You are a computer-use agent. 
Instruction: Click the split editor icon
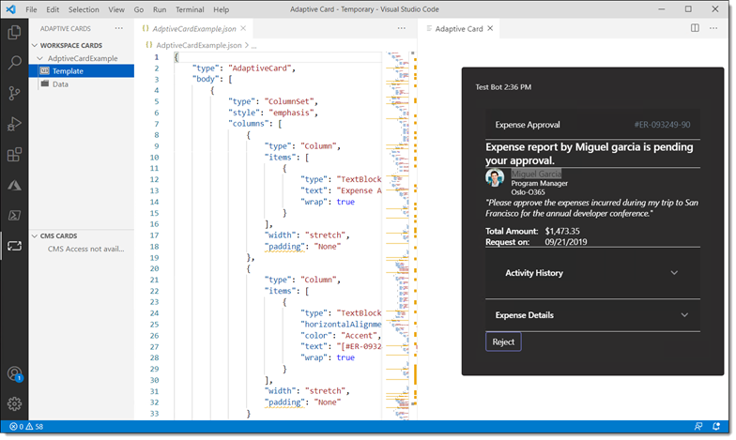coord(695,28)
